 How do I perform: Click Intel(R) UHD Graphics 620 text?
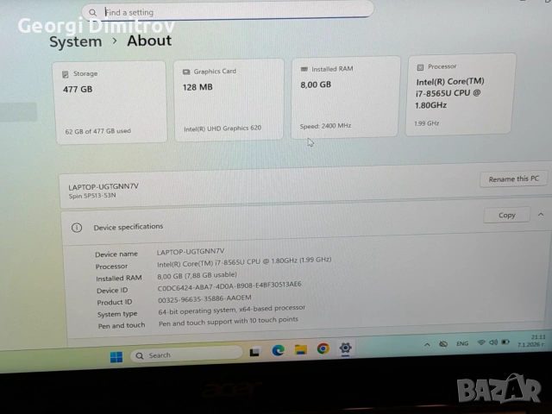pos(223,129)
